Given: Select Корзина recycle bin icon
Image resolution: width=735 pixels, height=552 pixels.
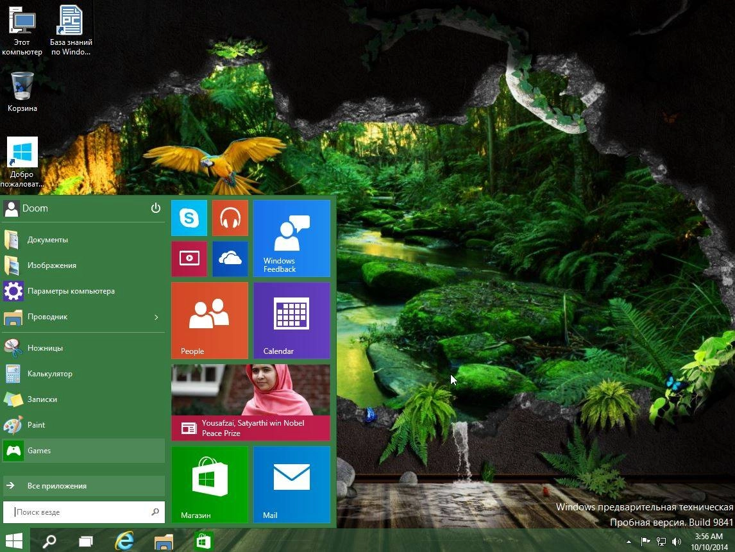Looking at the screenshot, I should point(22,92).
